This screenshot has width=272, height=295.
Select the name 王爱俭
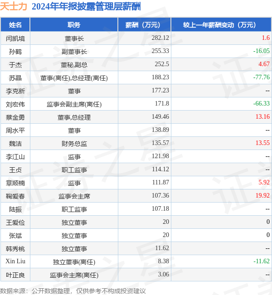[x=15, y=222]
